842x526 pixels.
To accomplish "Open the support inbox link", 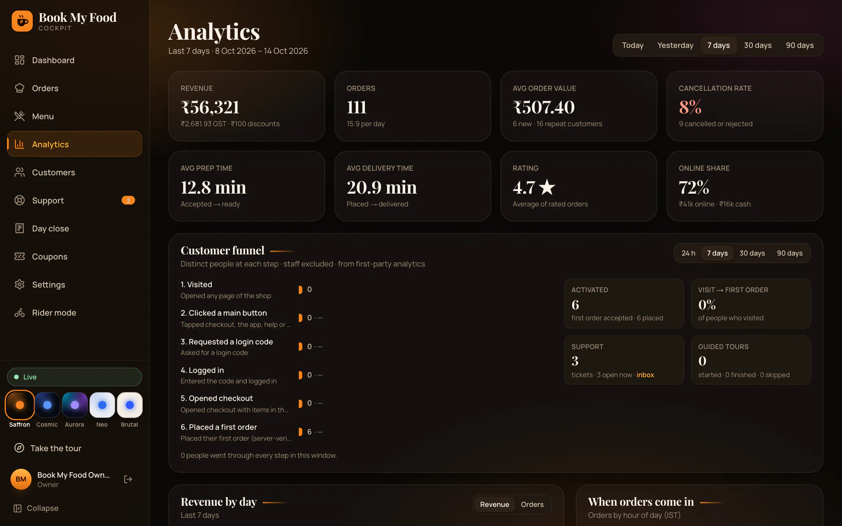I will [645, 375].
